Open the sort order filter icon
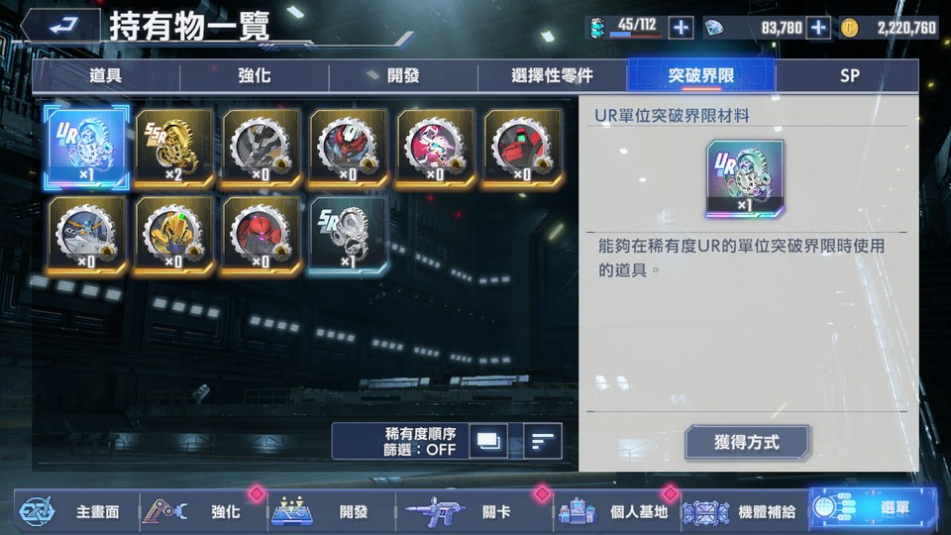The width and height of the screenshot is (951, 535). point(542,441)
